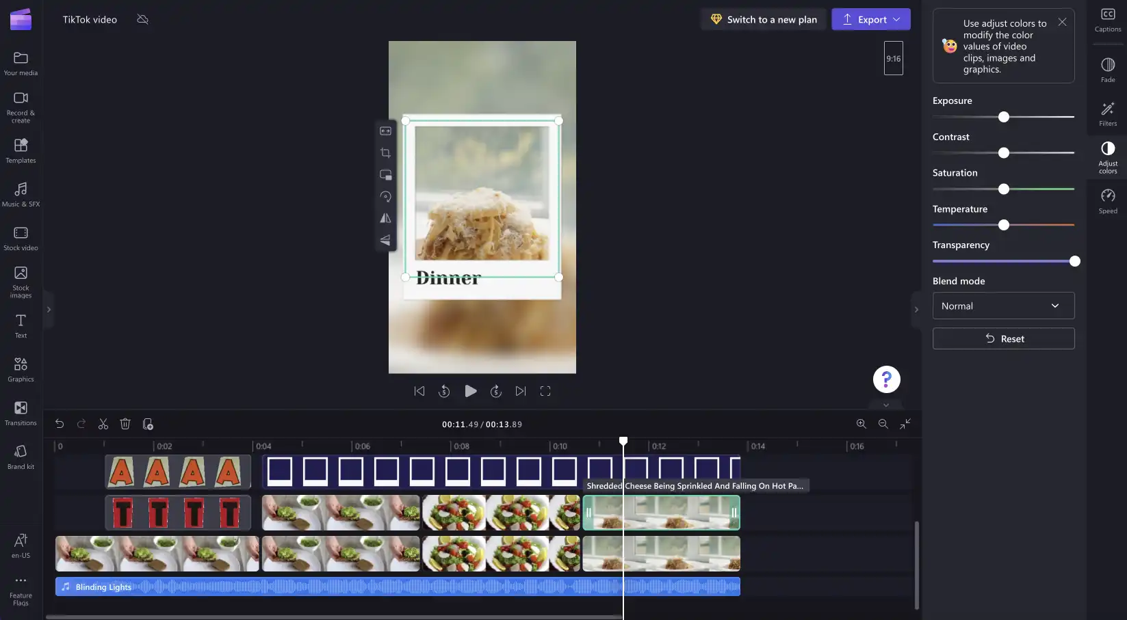The height and width of the screenshot is (620, 1127).
Task: Flip the clip horizontally
Action: click(386, 218)
